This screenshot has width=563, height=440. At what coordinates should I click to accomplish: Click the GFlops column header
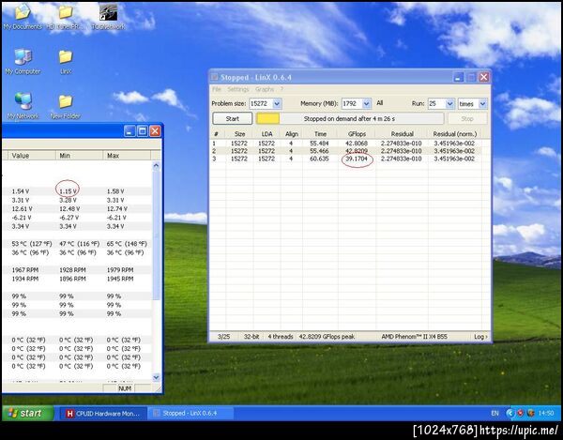tap(357, 134)
